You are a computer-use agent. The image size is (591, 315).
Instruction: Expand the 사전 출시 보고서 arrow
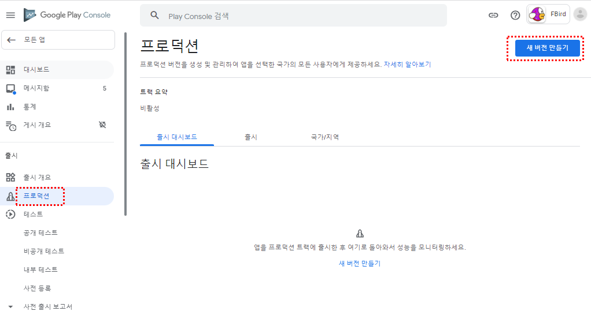10,307
